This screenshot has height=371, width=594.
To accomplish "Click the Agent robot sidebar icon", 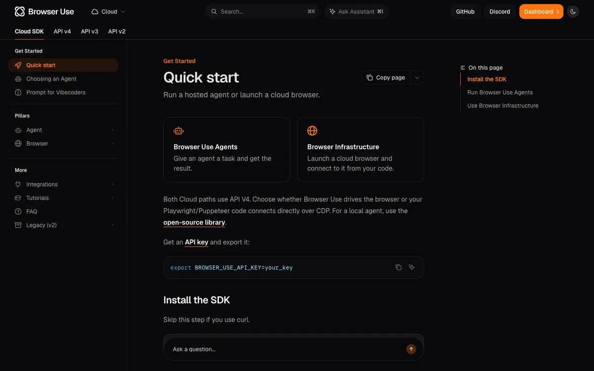I will (18, 130).
